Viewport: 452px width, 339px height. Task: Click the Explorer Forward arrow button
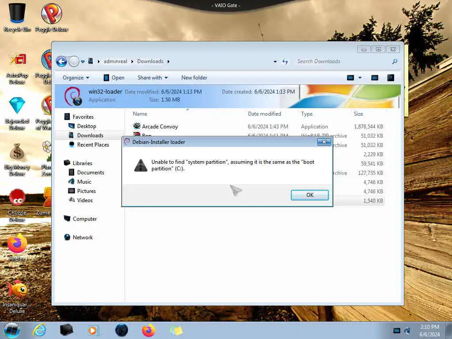[74, 61]
